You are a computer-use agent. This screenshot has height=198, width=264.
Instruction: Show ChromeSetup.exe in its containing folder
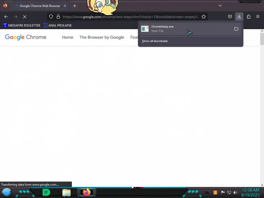[x=236, y=29]
